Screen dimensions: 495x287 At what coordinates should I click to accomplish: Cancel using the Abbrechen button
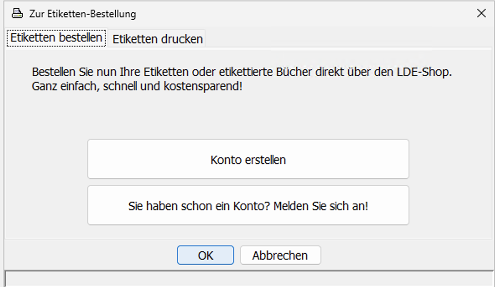click(x=280, y=255)
